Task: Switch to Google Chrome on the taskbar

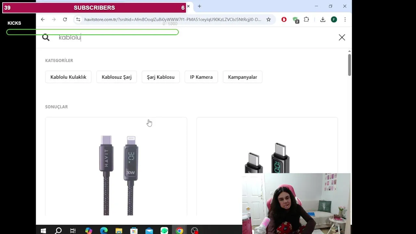Action: [179, 231]
